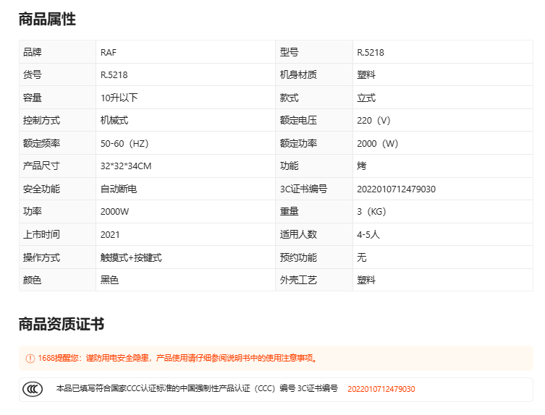The width and height of the screenshot is (545, 415).
Task: Click the 立式 style value
Action: coord(366,98)
